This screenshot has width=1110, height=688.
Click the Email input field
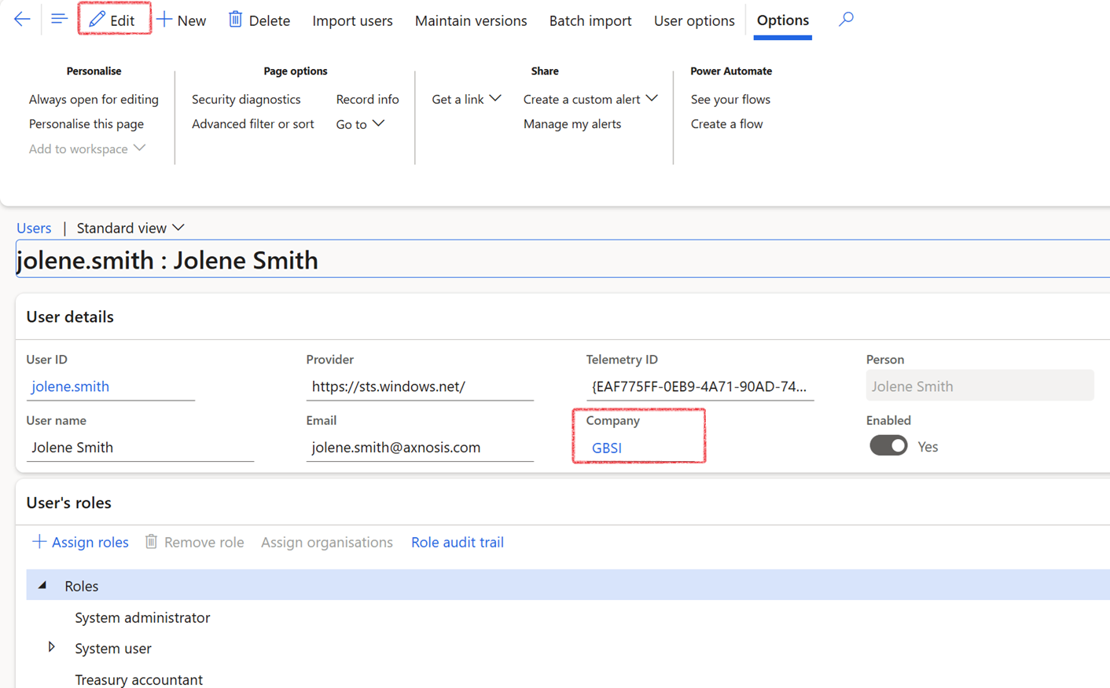(420, 447)
